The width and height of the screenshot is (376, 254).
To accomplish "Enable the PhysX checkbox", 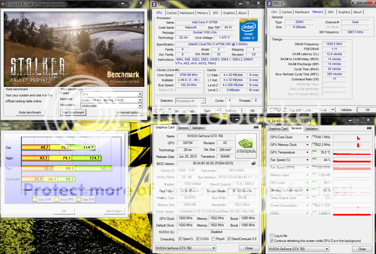I will [x=213, y=239].
